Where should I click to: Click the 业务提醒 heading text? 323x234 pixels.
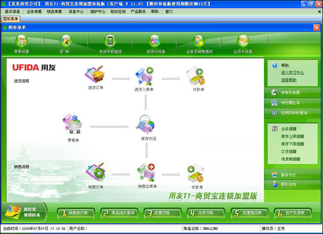pyautogui.click(x=289, y=129)
